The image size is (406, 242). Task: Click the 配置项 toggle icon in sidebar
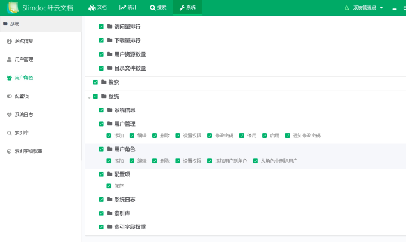[9, 96]
